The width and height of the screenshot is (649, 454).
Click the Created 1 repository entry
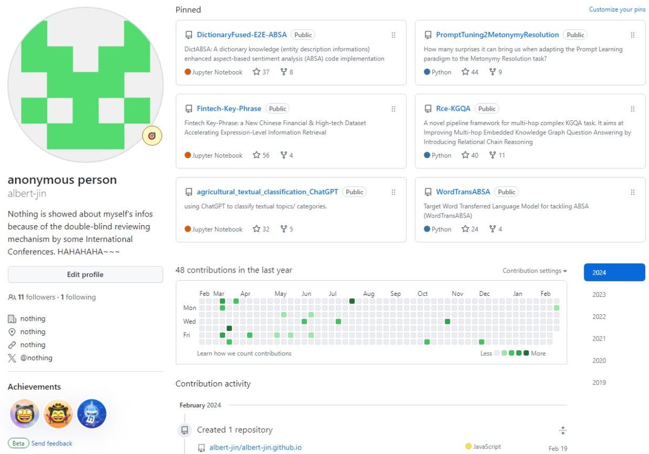235,430
